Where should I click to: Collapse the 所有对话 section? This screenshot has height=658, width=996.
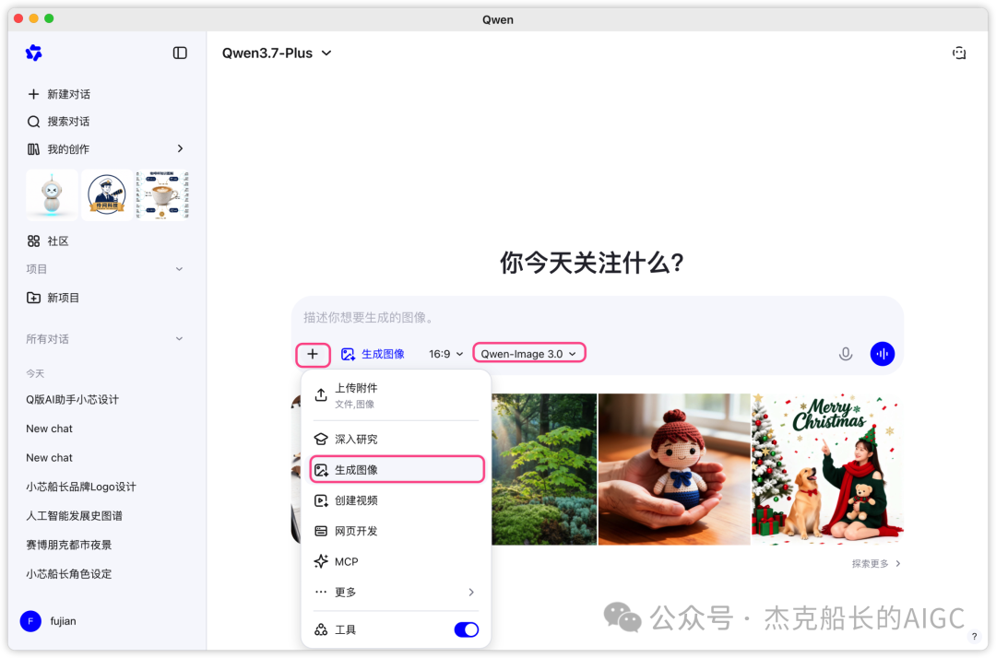[179, 339]
